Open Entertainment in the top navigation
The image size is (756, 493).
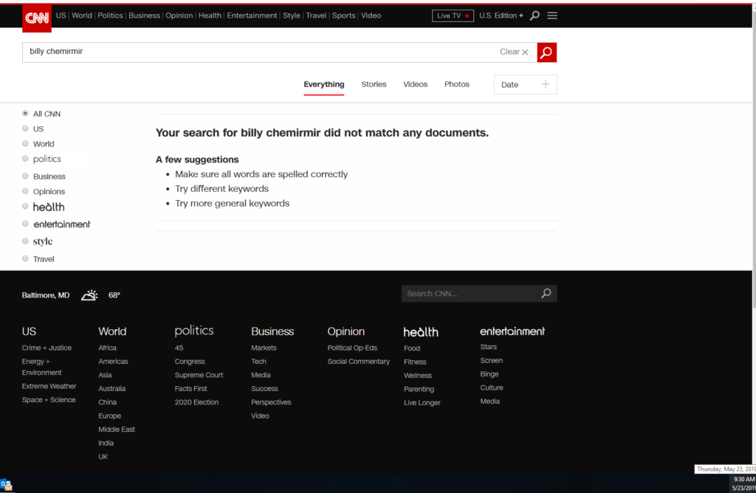(252, 15)
